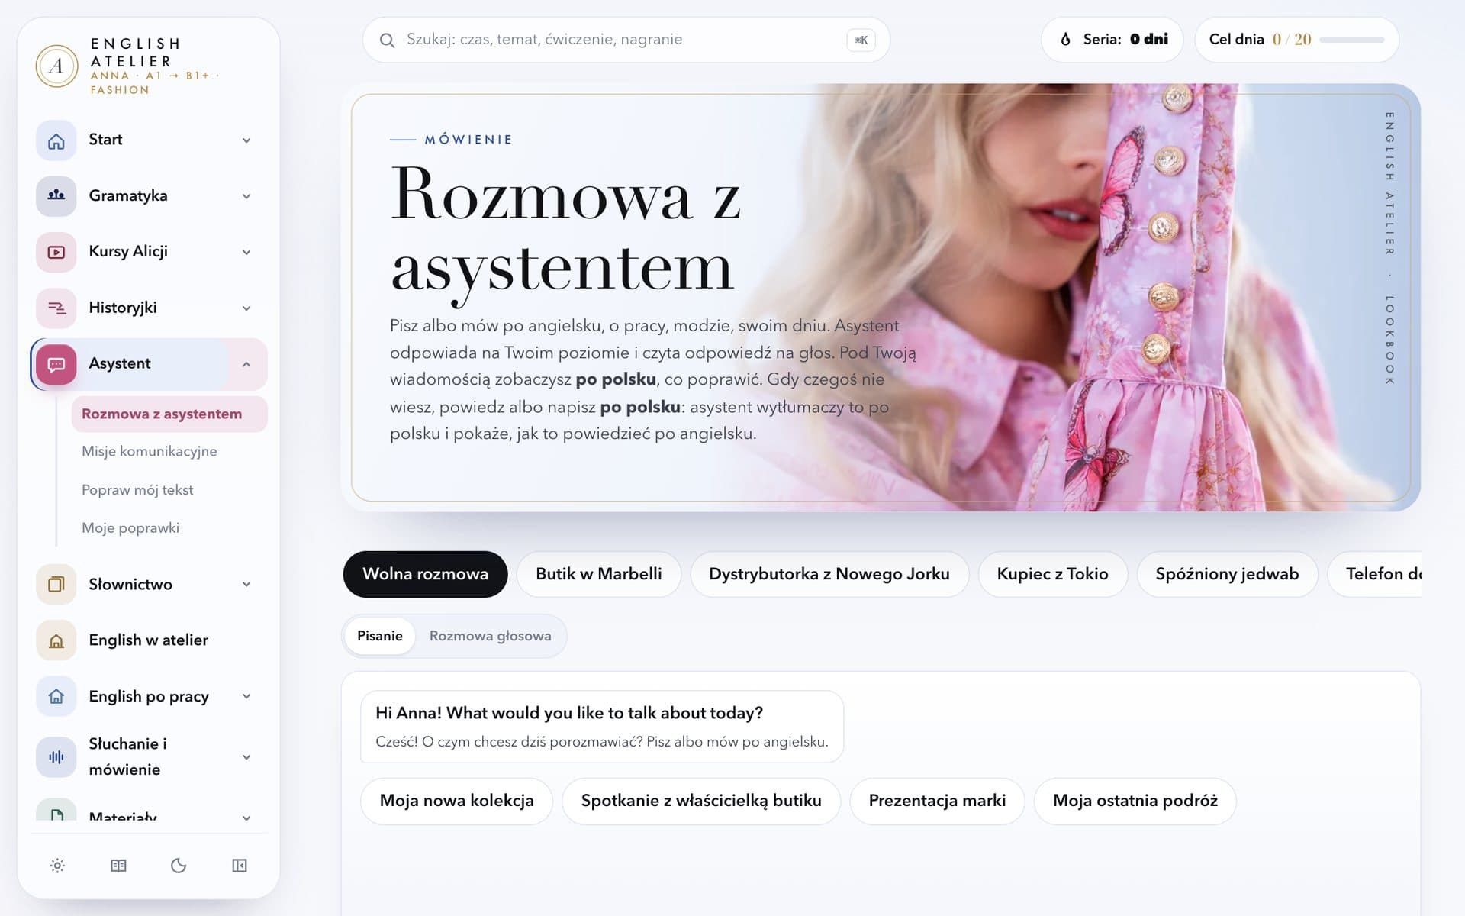Click the English po pracy house icon
The image size is (1465, 916).
click(56, 696)
